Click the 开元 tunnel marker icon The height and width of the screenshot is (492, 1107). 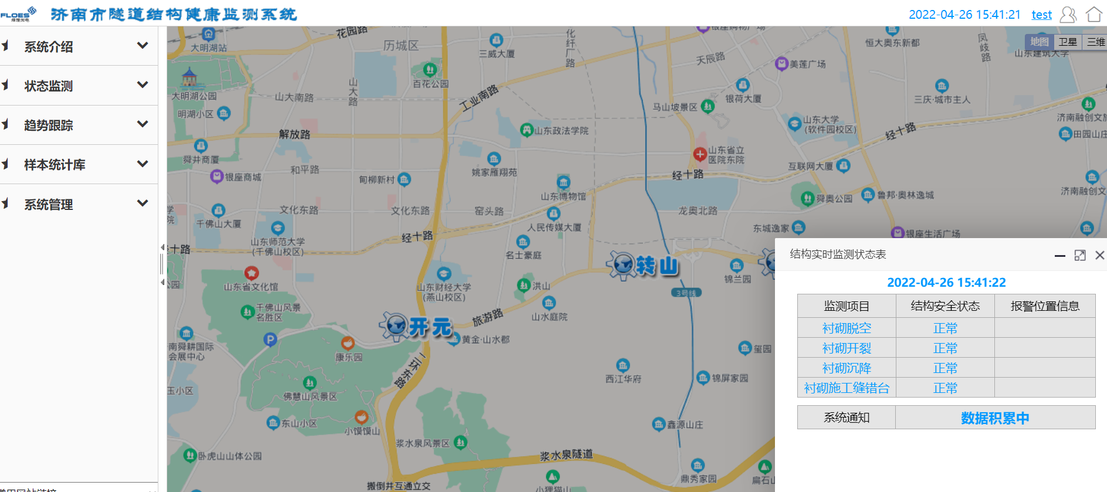point(395,326)
